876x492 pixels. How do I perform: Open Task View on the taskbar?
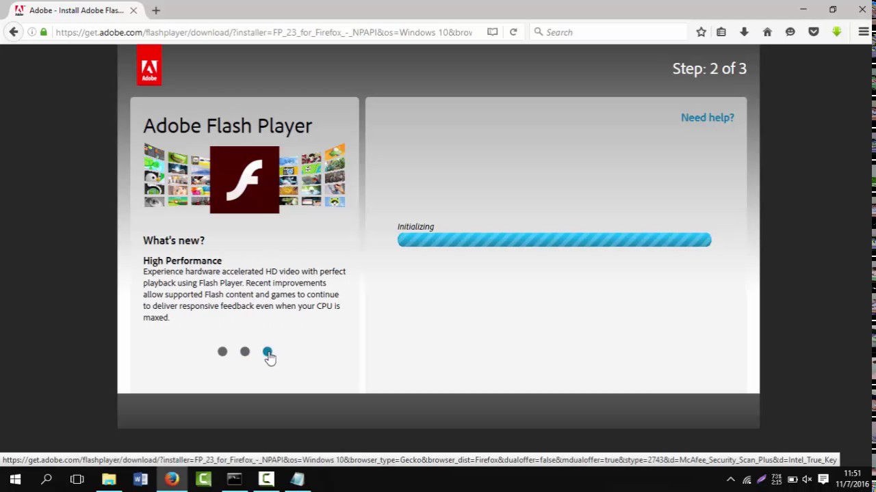tap(77, 479)
